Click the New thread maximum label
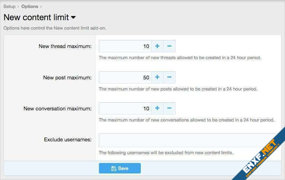This screenshot has width=285, height=180. pyautogui.click(x=65, y=46)
